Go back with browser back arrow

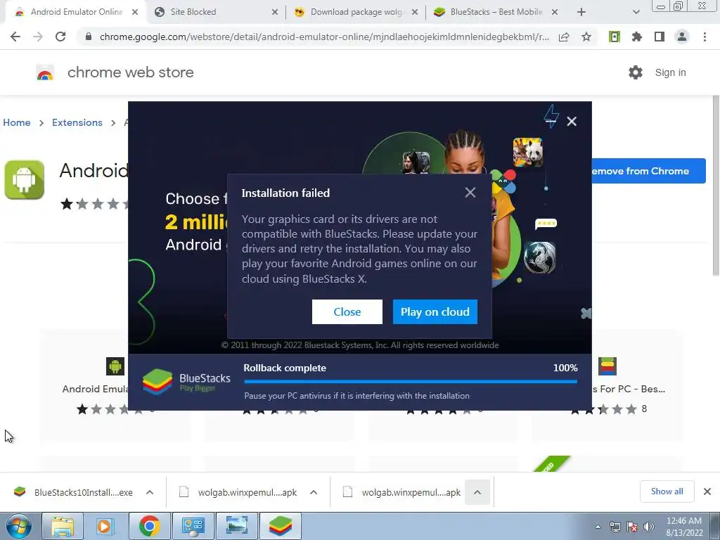coord(15,37)
